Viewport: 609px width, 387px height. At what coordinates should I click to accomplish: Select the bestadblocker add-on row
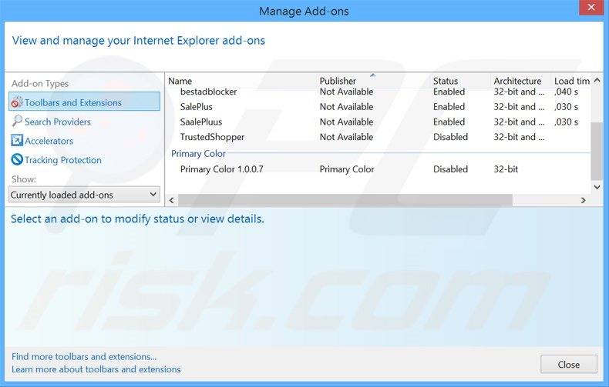(x=378, y=92)
